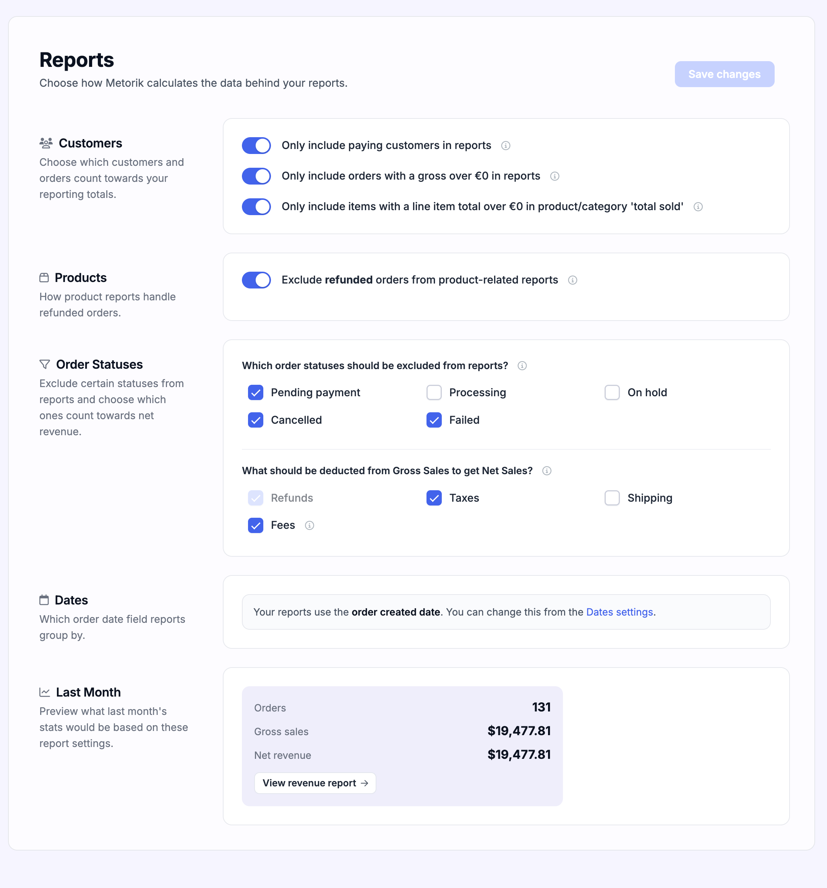Viewport: 827px width, 888px height.
Task: Click the Dates section heading
Action: 71,600
